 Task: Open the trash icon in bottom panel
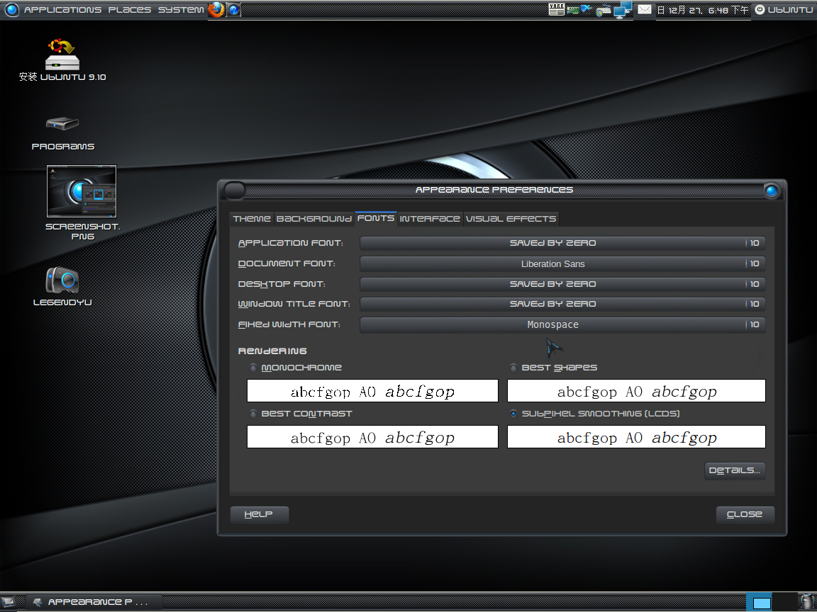[x=806, y=602]
